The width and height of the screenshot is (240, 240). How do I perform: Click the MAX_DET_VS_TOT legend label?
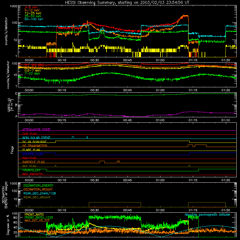(37, 220)
